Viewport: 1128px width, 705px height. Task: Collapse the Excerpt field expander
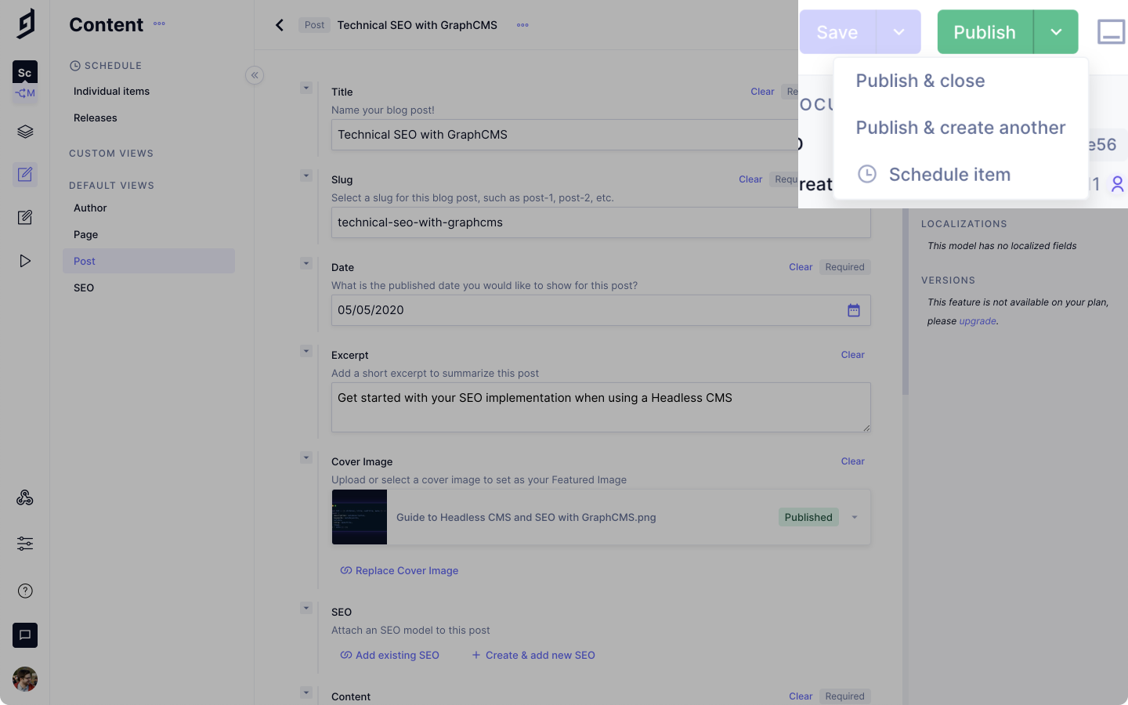tap(306, 351)
